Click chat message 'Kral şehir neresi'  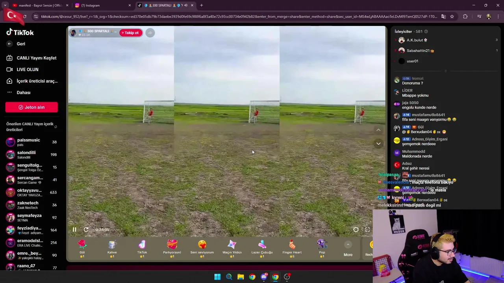415,169
